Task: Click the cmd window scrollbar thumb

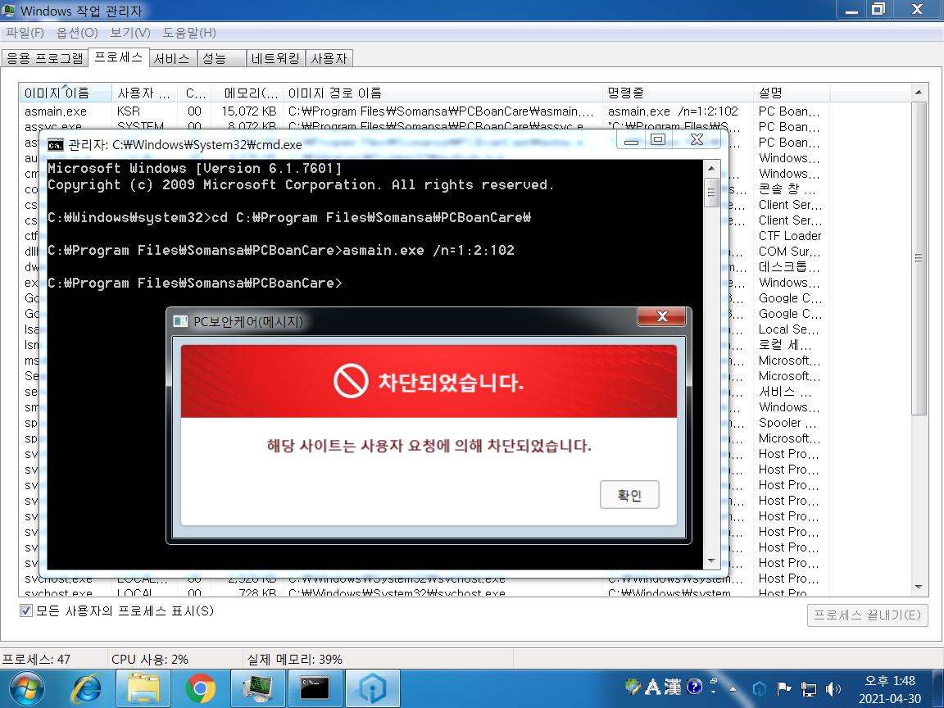Action: click(x=711, y=193)
